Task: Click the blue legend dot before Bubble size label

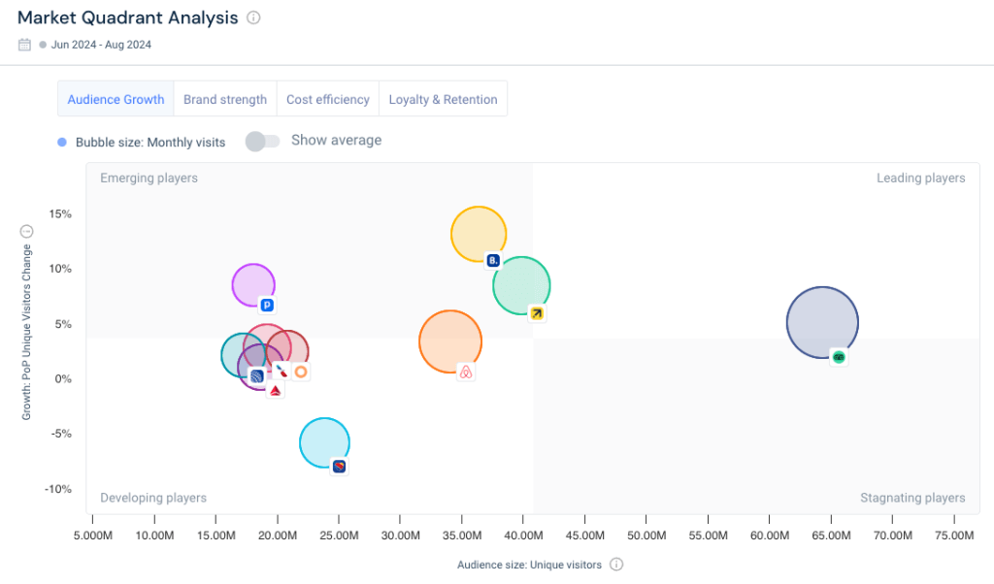Action: point(60,141)
